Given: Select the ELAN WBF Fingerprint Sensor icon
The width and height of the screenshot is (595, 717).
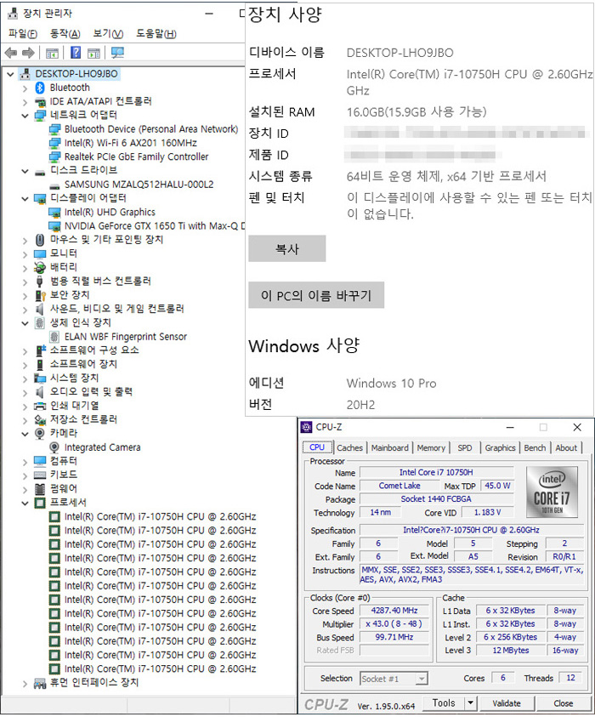Looking at the screenshot, I should 54,337.
